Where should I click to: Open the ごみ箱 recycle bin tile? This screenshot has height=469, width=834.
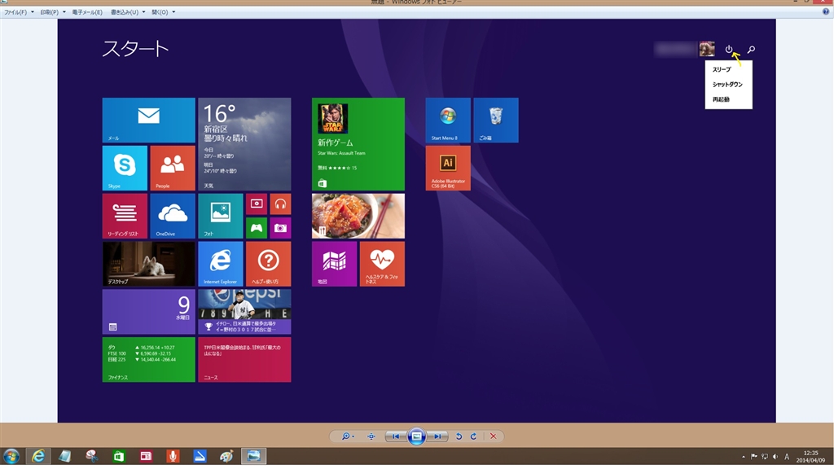(x=496, y=121)
